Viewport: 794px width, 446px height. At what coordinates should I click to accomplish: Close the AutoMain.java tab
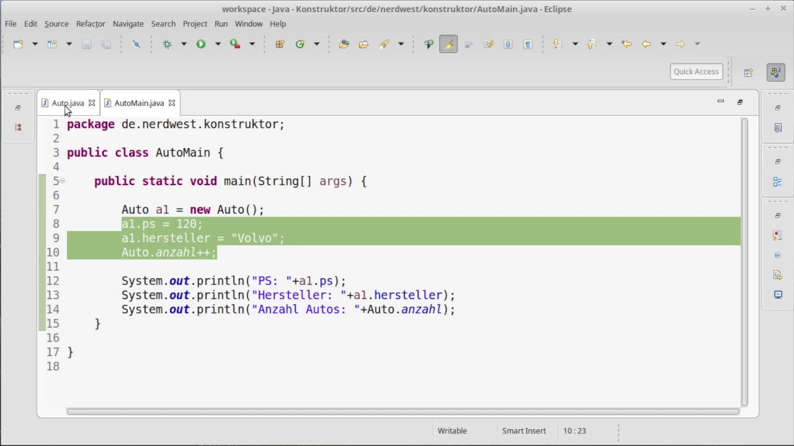coord(172,103)
